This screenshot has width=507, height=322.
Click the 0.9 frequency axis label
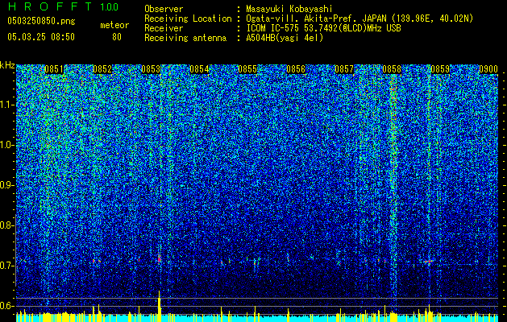6,185
